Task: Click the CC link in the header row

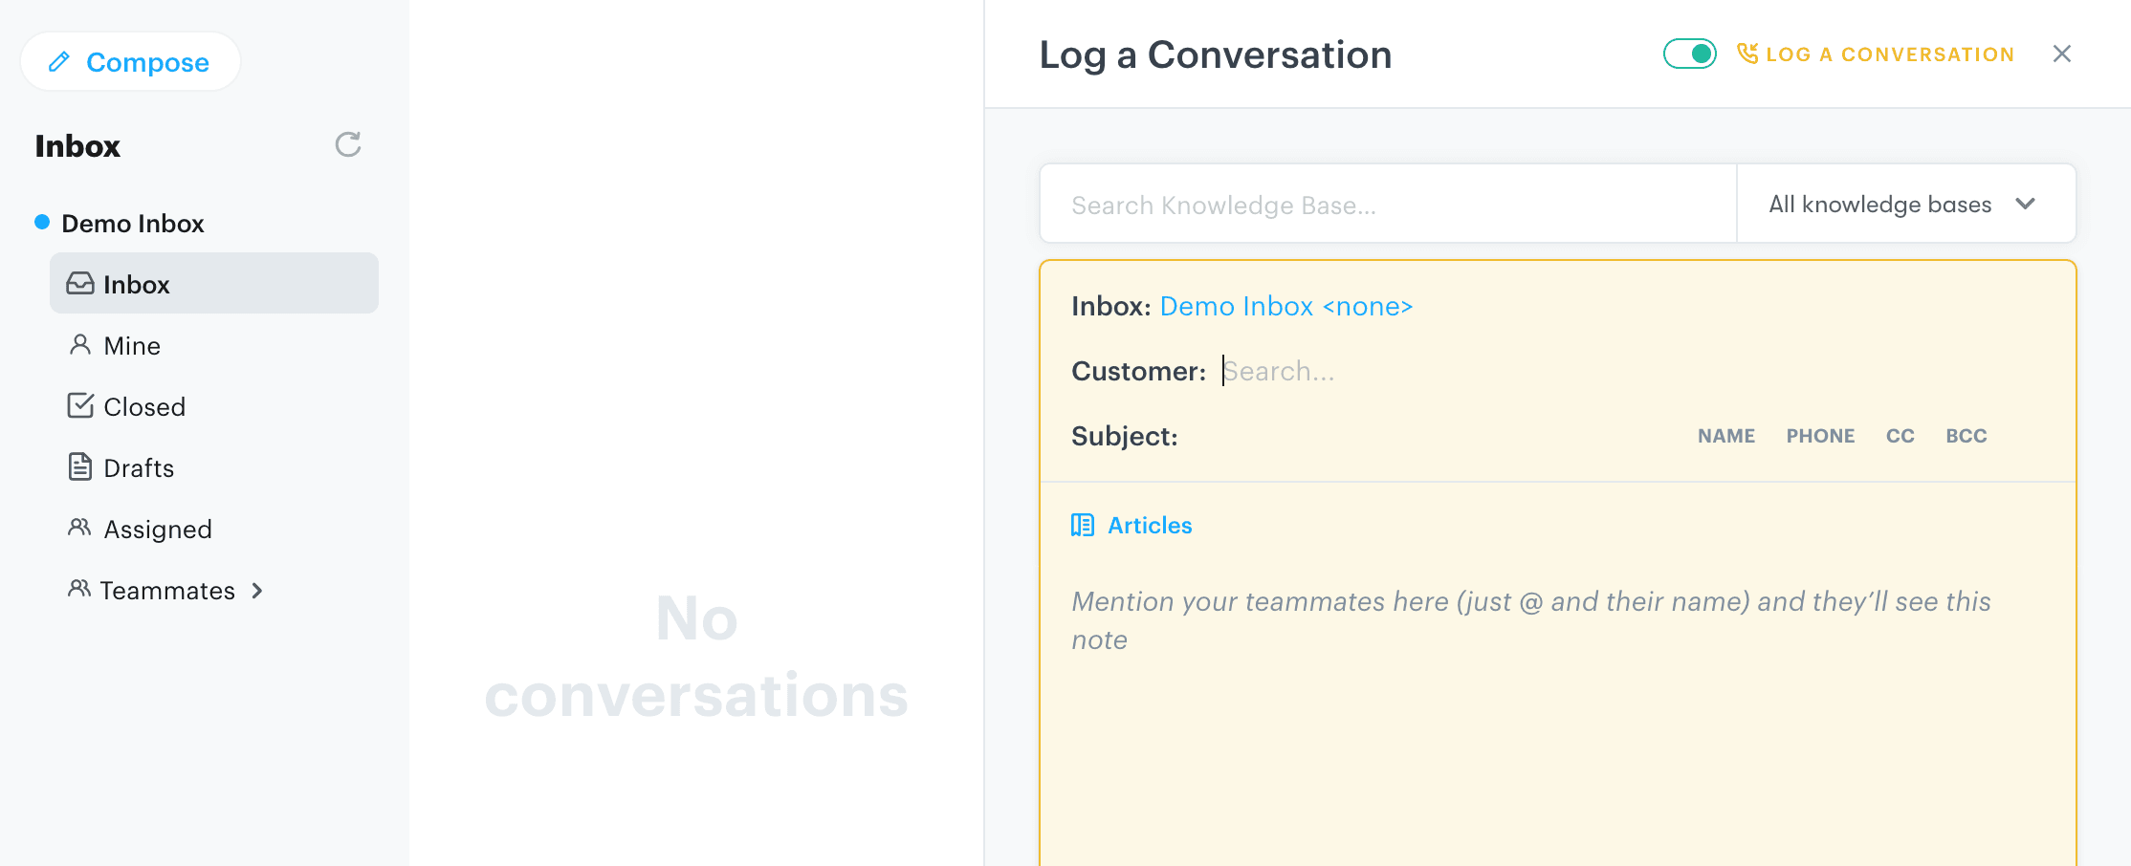Action: pos(1900,436)
